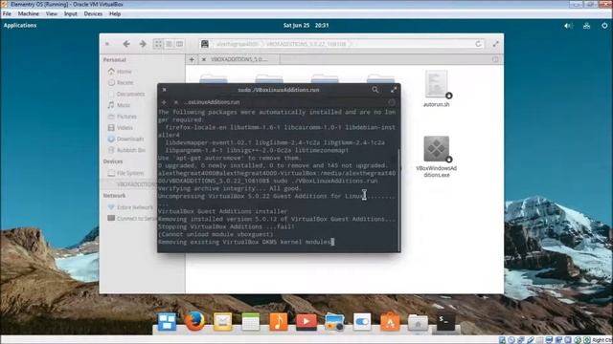Screen dimensions: 613x344
Task: Close the oxLinuxAdditions.run terminal tab
Action: [x=176, y=102]
